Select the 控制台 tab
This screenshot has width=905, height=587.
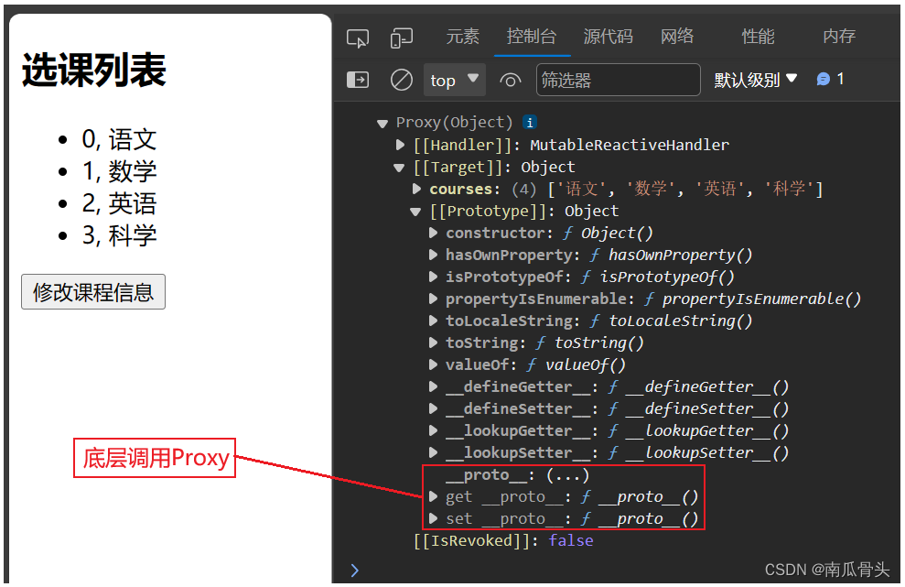[x=532, y=37]
